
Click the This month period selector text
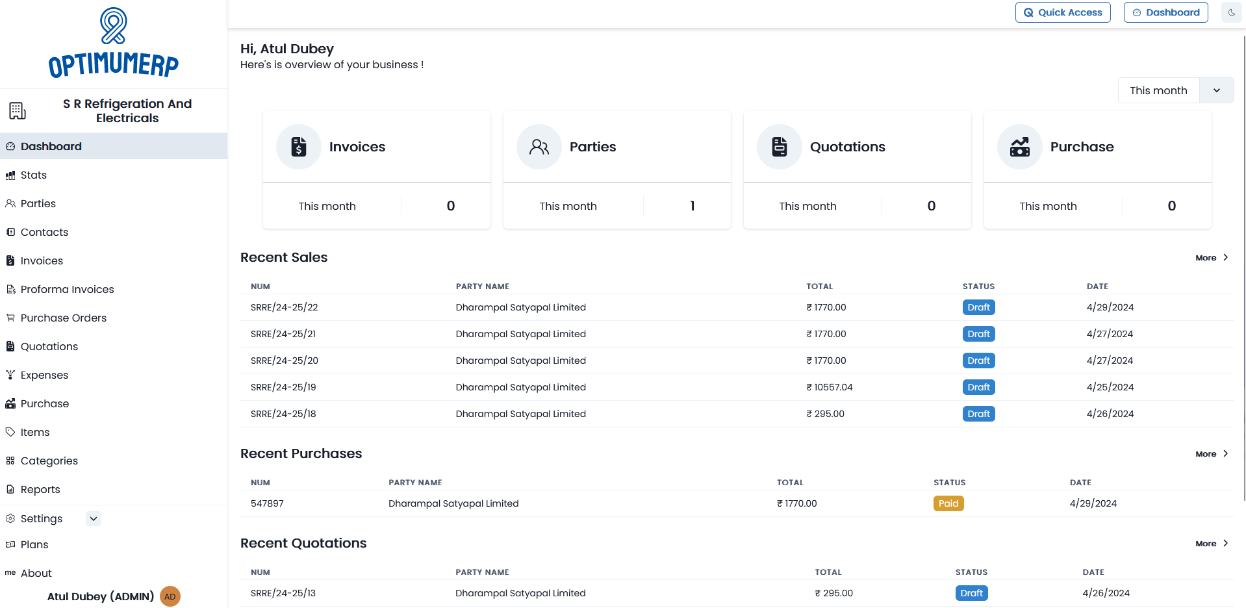pos(1158,90)
